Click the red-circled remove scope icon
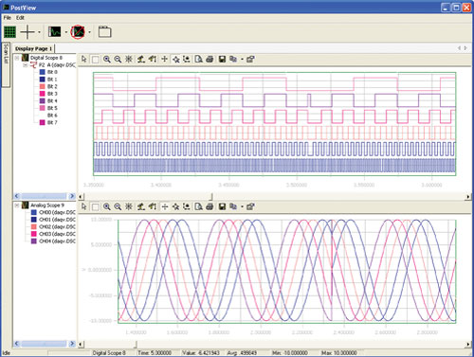 tap(78, 32)
